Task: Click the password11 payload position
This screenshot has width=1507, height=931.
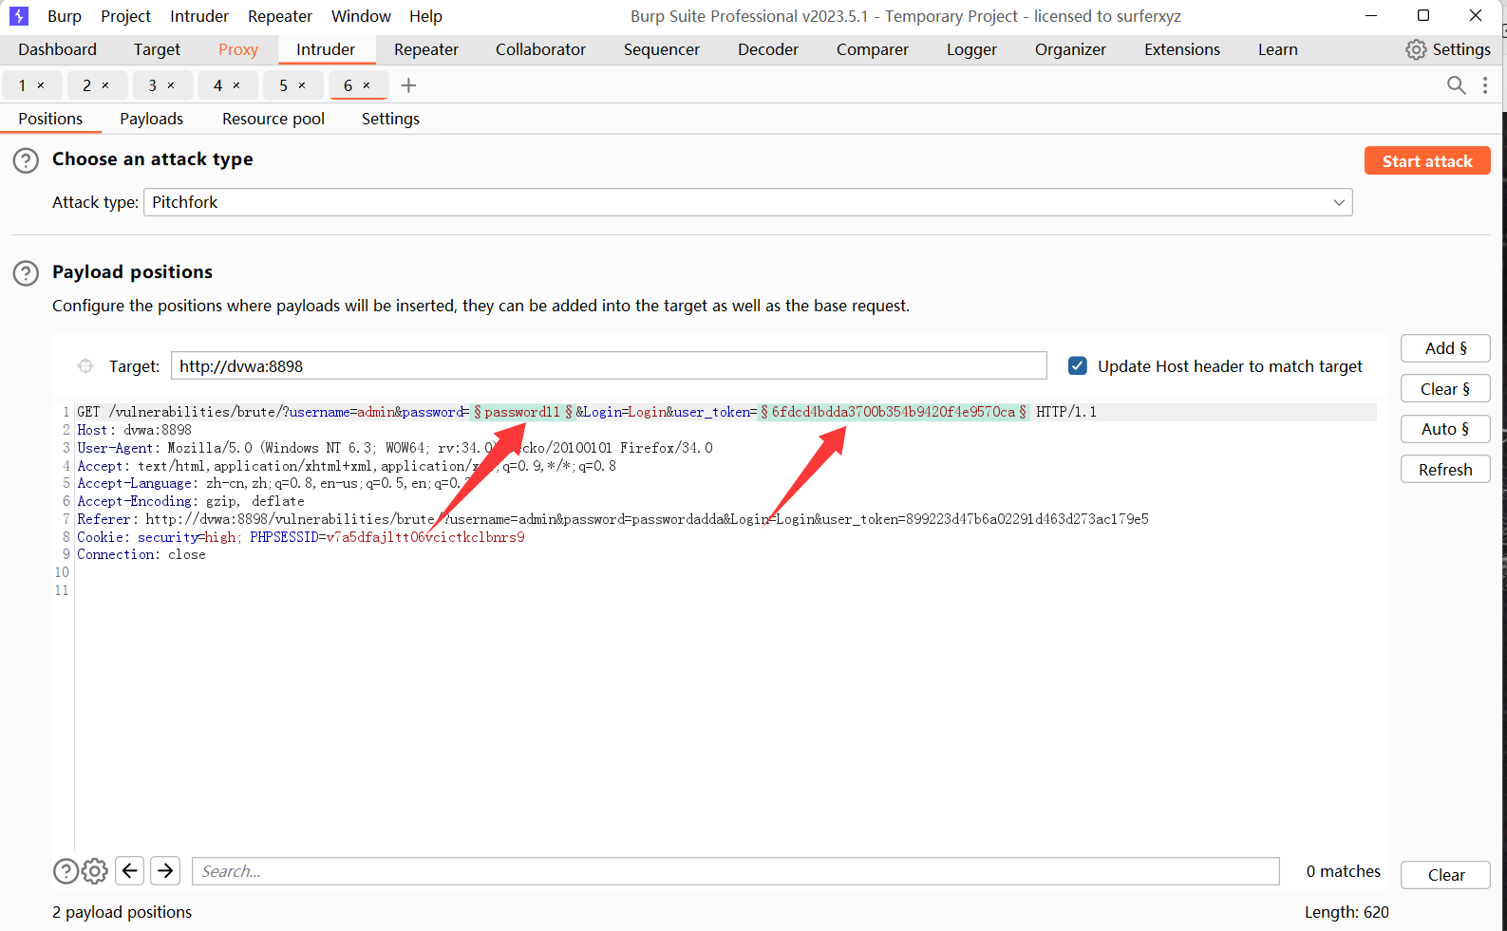Action: pyautogui.click(x=522, y=412)
